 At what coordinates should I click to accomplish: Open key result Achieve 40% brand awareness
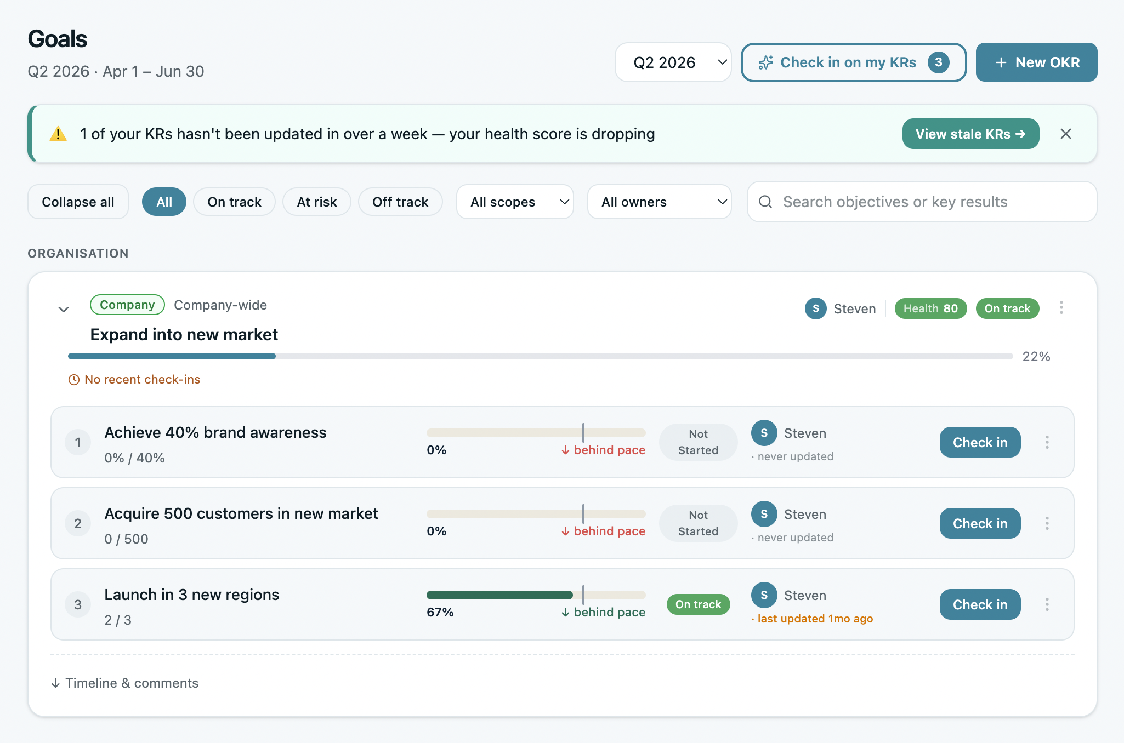click(215, 432)
